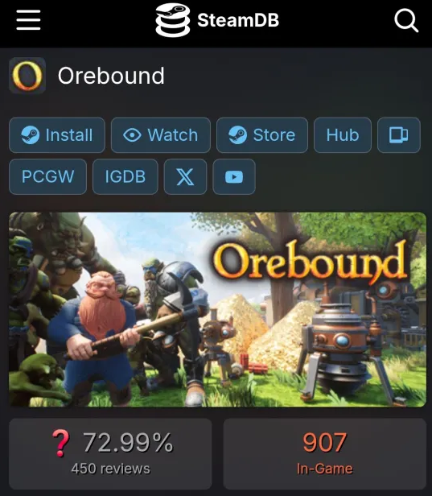The height and width of the screenshot is (496, 432).
Task: Click the Install button
Action: pos(57,135)
